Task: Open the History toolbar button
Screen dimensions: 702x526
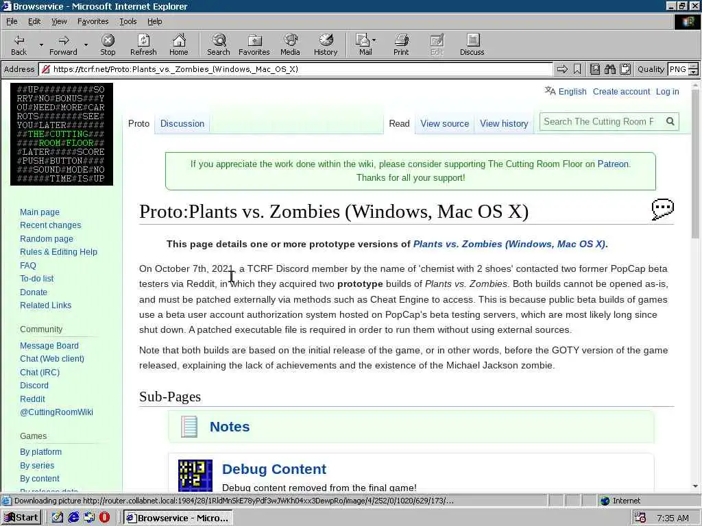Action: [x=326, y=45]
